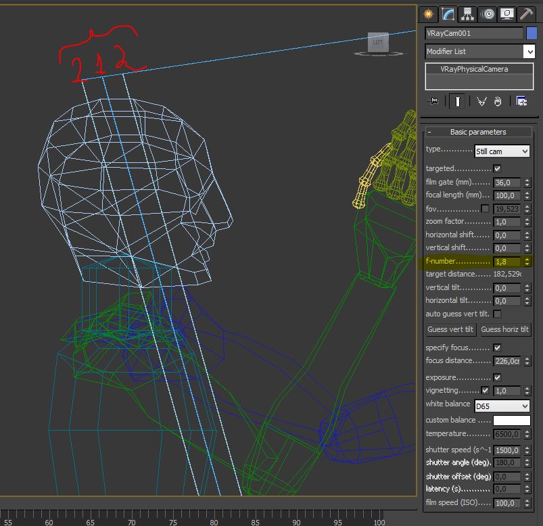Open the Utilities hammer tab
This screenshot has height=526, width=543.
526,14
